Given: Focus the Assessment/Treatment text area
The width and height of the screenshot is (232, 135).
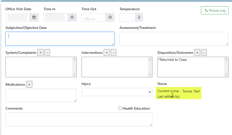Looking at the screenshot, I should click(x=174, y=39).
